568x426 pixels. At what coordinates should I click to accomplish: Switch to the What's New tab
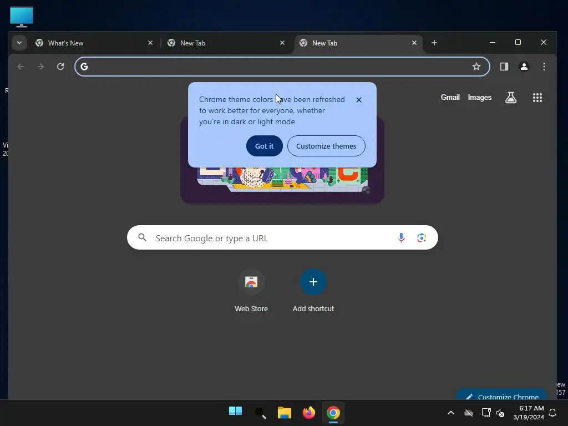click(x=94, y=43)
